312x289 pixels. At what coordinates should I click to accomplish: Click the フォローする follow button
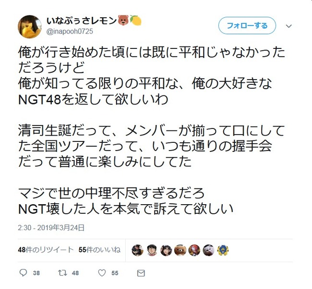click(x=247, y=25)
